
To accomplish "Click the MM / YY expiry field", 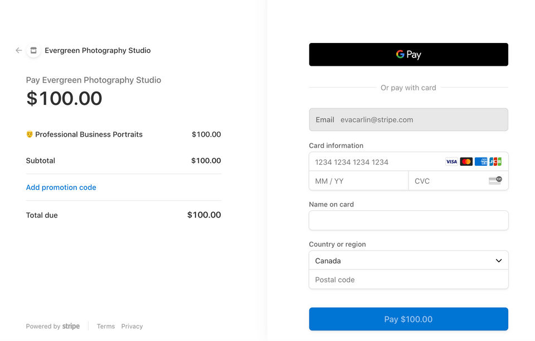I will tap(358, 181).
